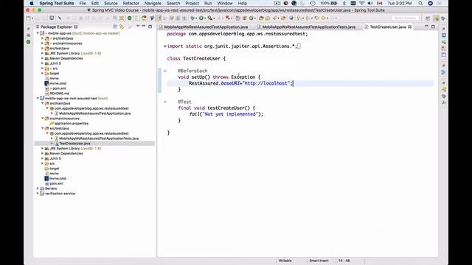Viewport: 472px width, 265px height.
Task: Click the Debug bug toolbar icon
Action: coord(192,18)
